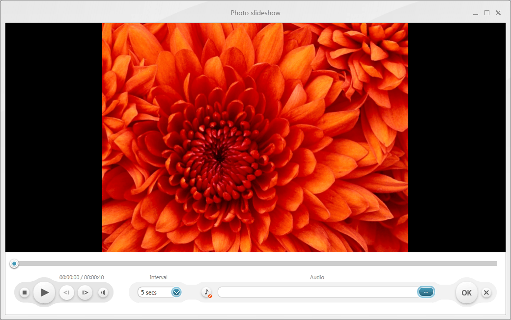Viewport: 511px width, 320px height.
Task: Maximize the Photo slideshow window
Action: 487,13
